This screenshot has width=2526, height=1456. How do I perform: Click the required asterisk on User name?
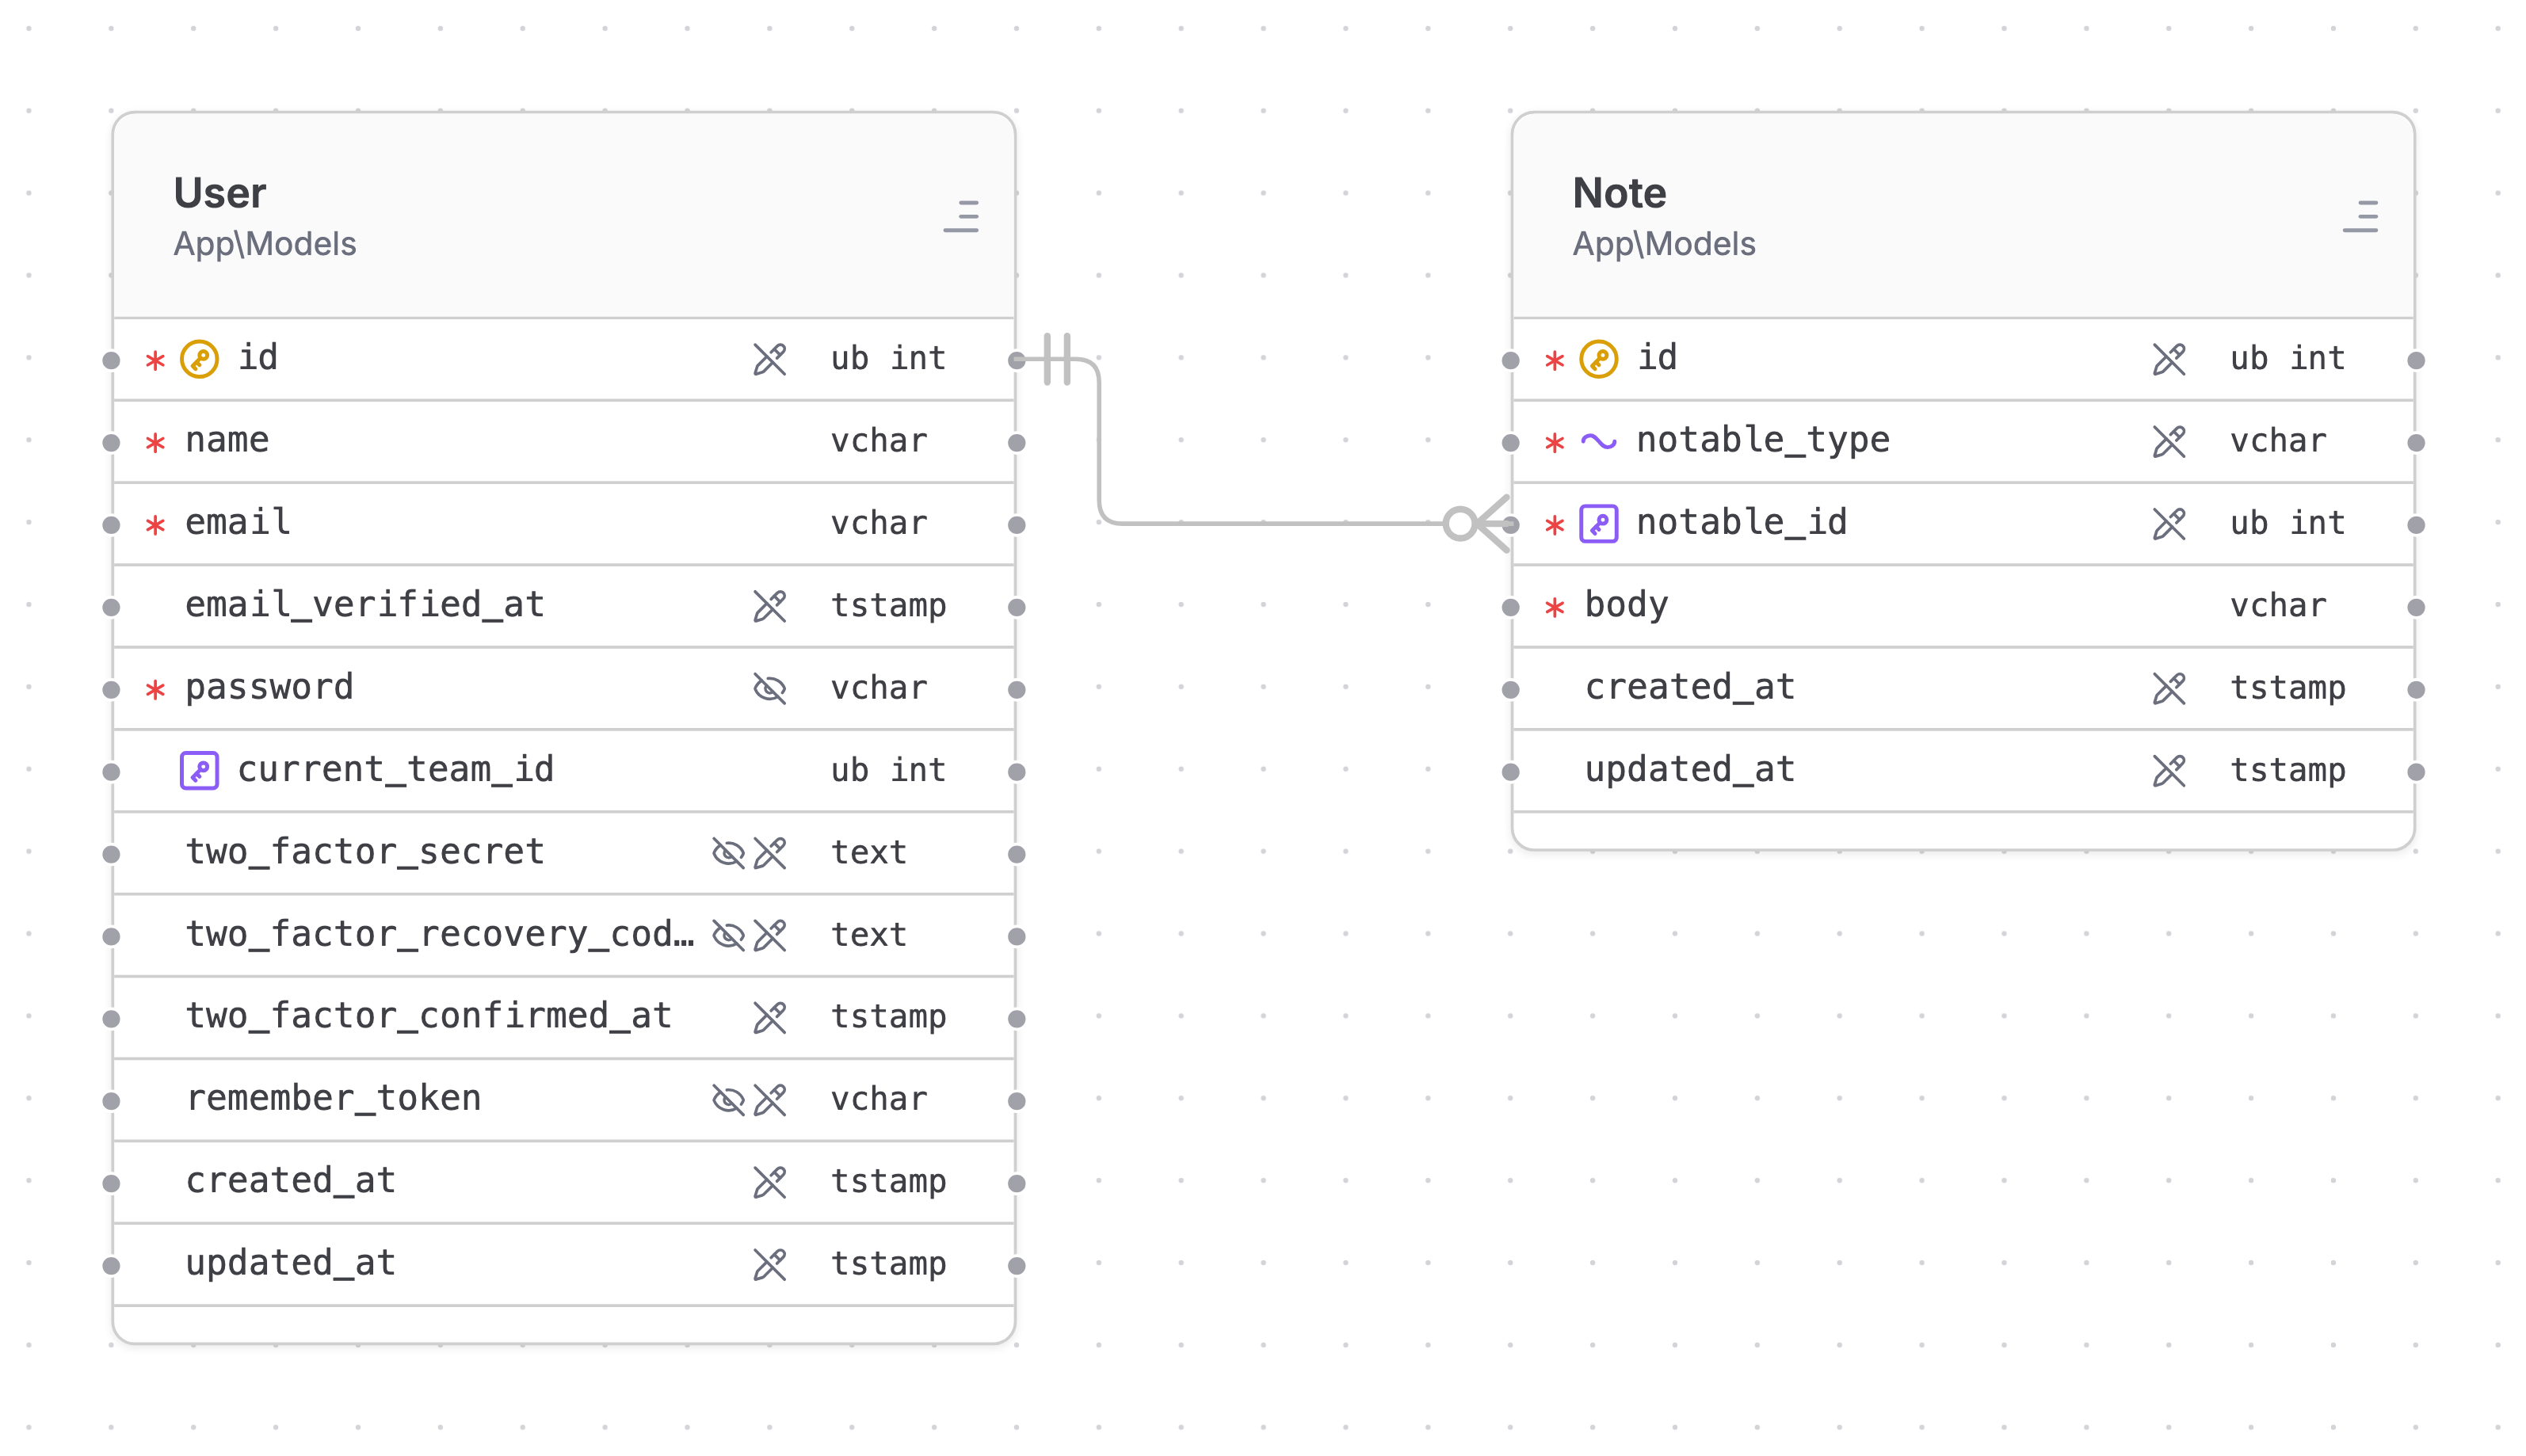tap(155, 443)
